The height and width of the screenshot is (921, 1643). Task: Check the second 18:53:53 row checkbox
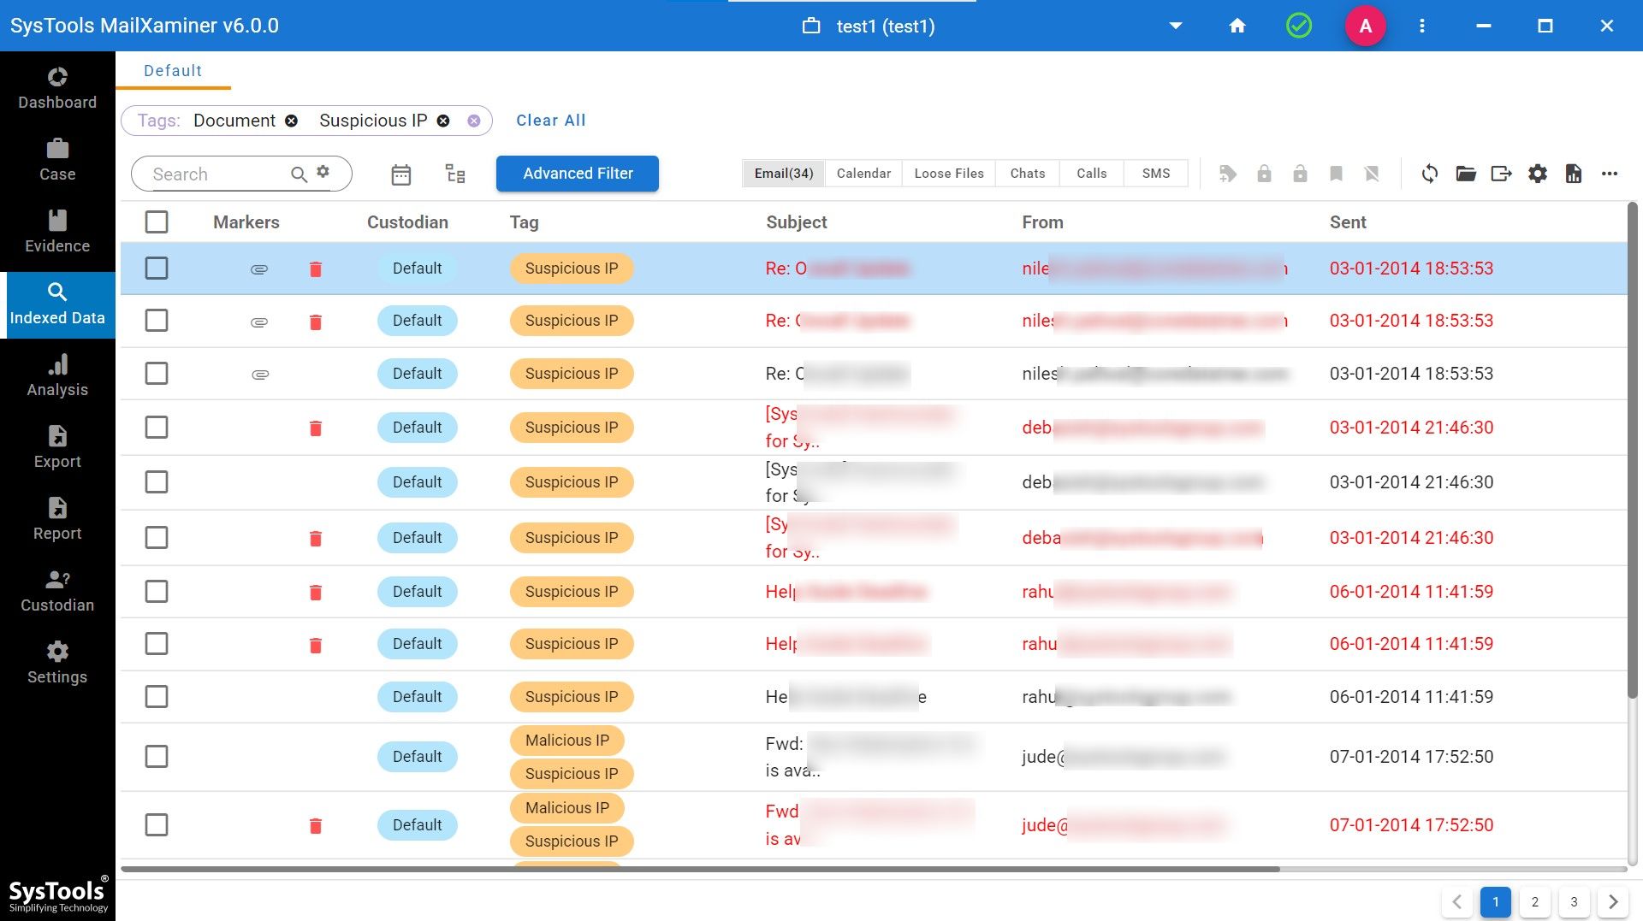pyautogui.click(x=157, y=321)
